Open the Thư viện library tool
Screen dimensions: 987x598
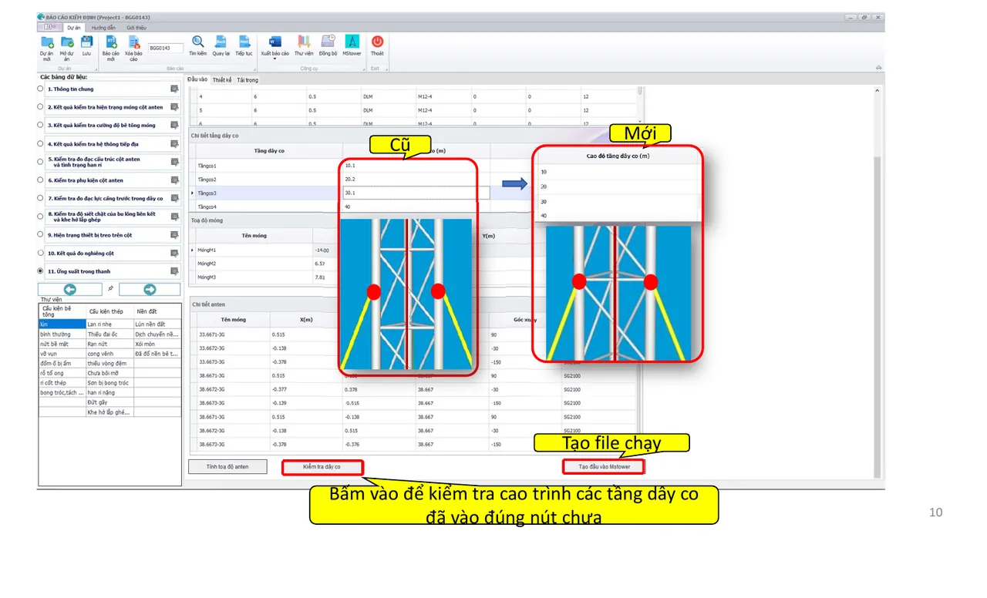tap(303, 42)
